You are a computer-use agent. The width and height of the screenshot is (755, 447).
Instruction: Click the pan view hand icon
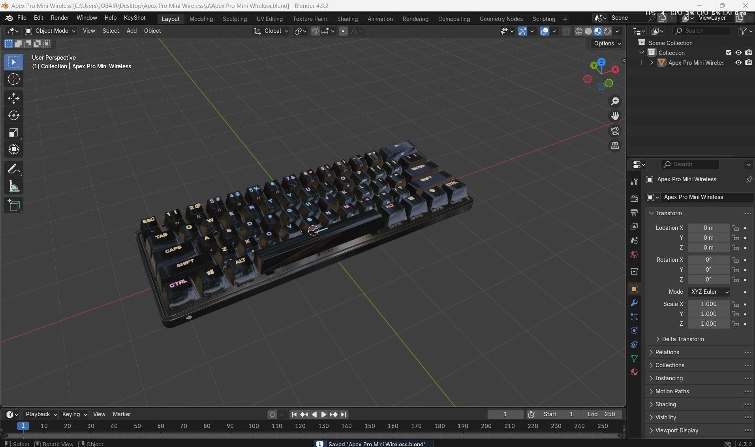(615, 116)
